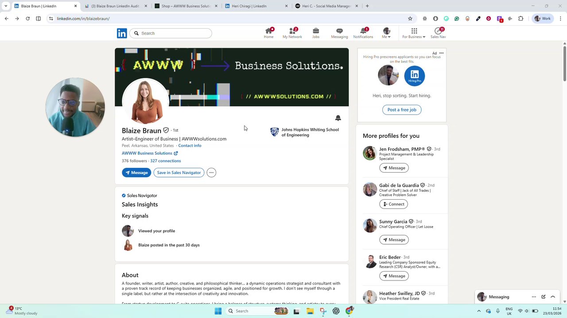Open the tab search dropdown arrow
This screenshot has height=318, width=567.
(x=6, y=6)
